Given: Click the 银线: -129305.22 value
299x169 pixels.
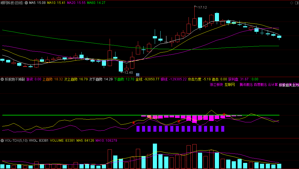Looking at the screenshot, I should [174, 79].
